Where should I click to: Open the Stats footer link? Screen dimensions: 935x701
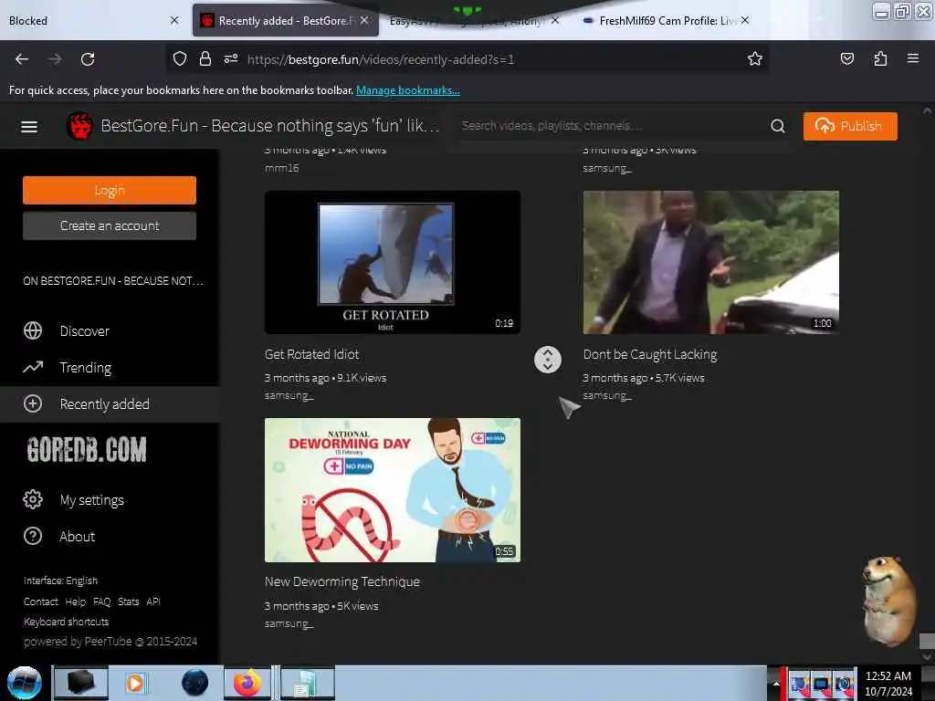coord(128,602)
